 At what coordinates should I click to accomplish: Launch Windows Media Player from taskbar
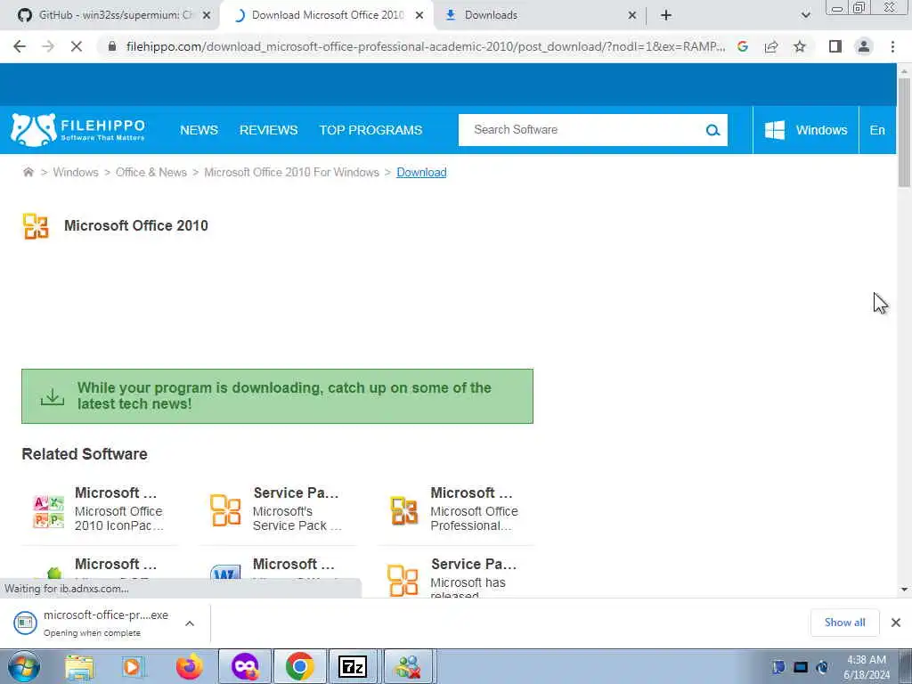pyautogui.click(x=133, y=667)
